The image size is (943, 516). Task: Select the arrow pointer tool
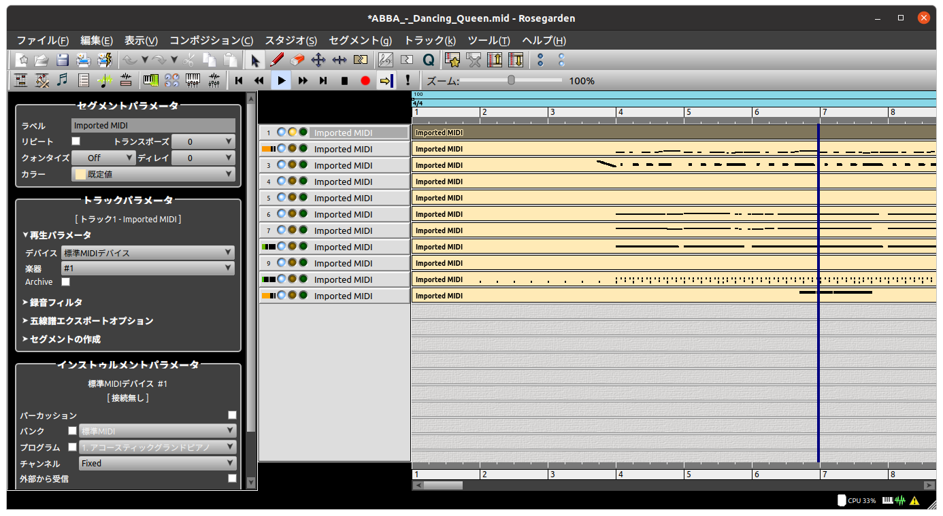click(255, 60)
